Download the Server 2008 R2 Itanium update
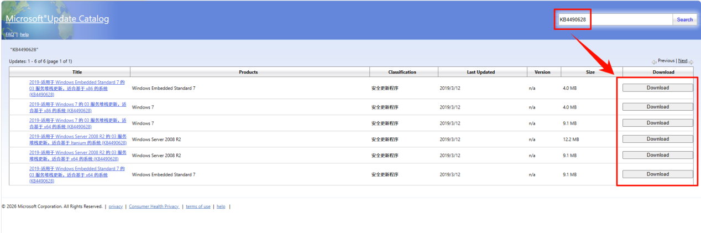This screenshot has height=233, width=701. [657, 139]
